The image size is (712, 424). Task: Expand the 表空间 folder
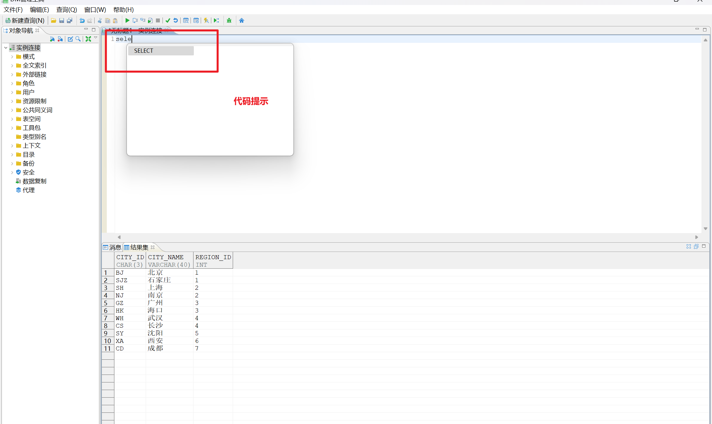[12, 119]
